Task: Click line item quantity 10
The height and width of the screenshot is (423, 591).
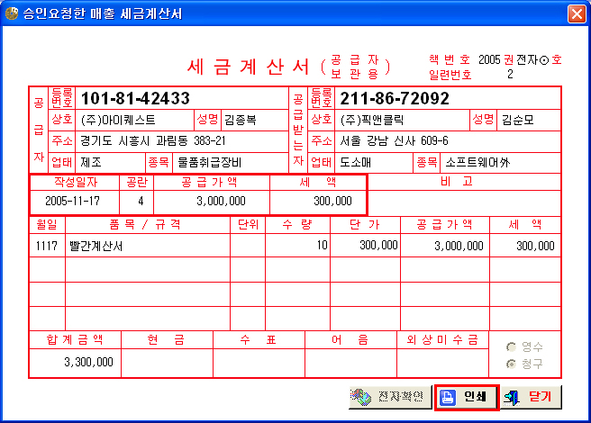Action: point(322,246)
